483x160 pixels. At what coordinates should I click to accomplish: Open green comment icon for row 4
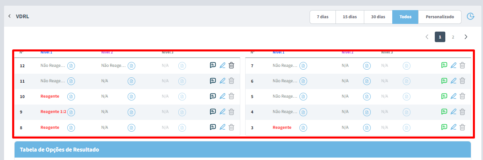[x=444, y=111]
